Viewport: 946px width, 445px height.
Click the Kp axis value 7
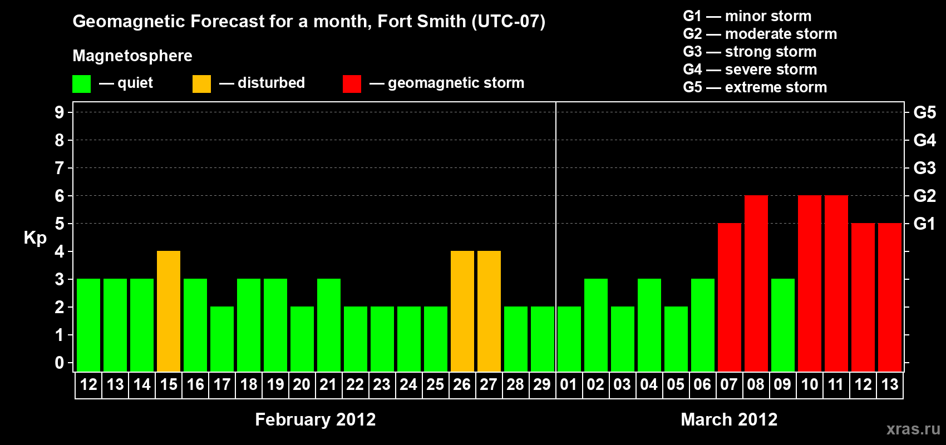[x=60, y=168]
